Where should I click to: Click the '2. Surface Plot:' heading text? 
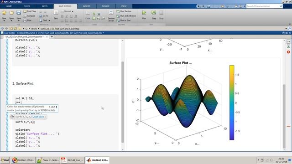tap(23, 84)
